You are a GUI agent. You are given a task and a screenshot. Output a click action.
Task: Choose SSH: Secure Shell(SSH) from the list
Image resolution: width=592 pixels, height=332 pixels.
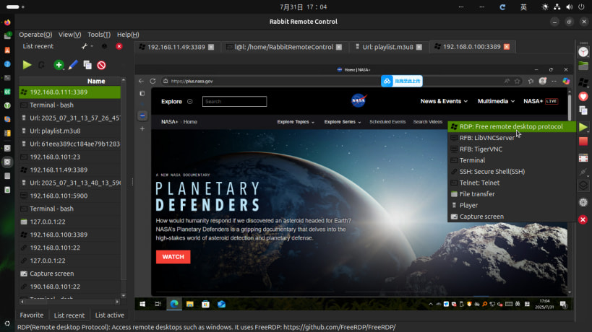pyautogui.click(x=512, y=172)
